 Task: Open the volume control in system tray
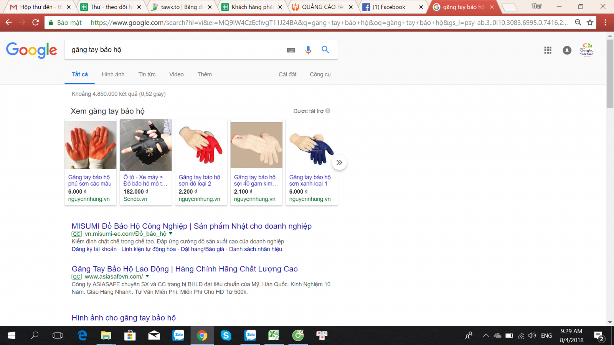(x=532, y=336)
